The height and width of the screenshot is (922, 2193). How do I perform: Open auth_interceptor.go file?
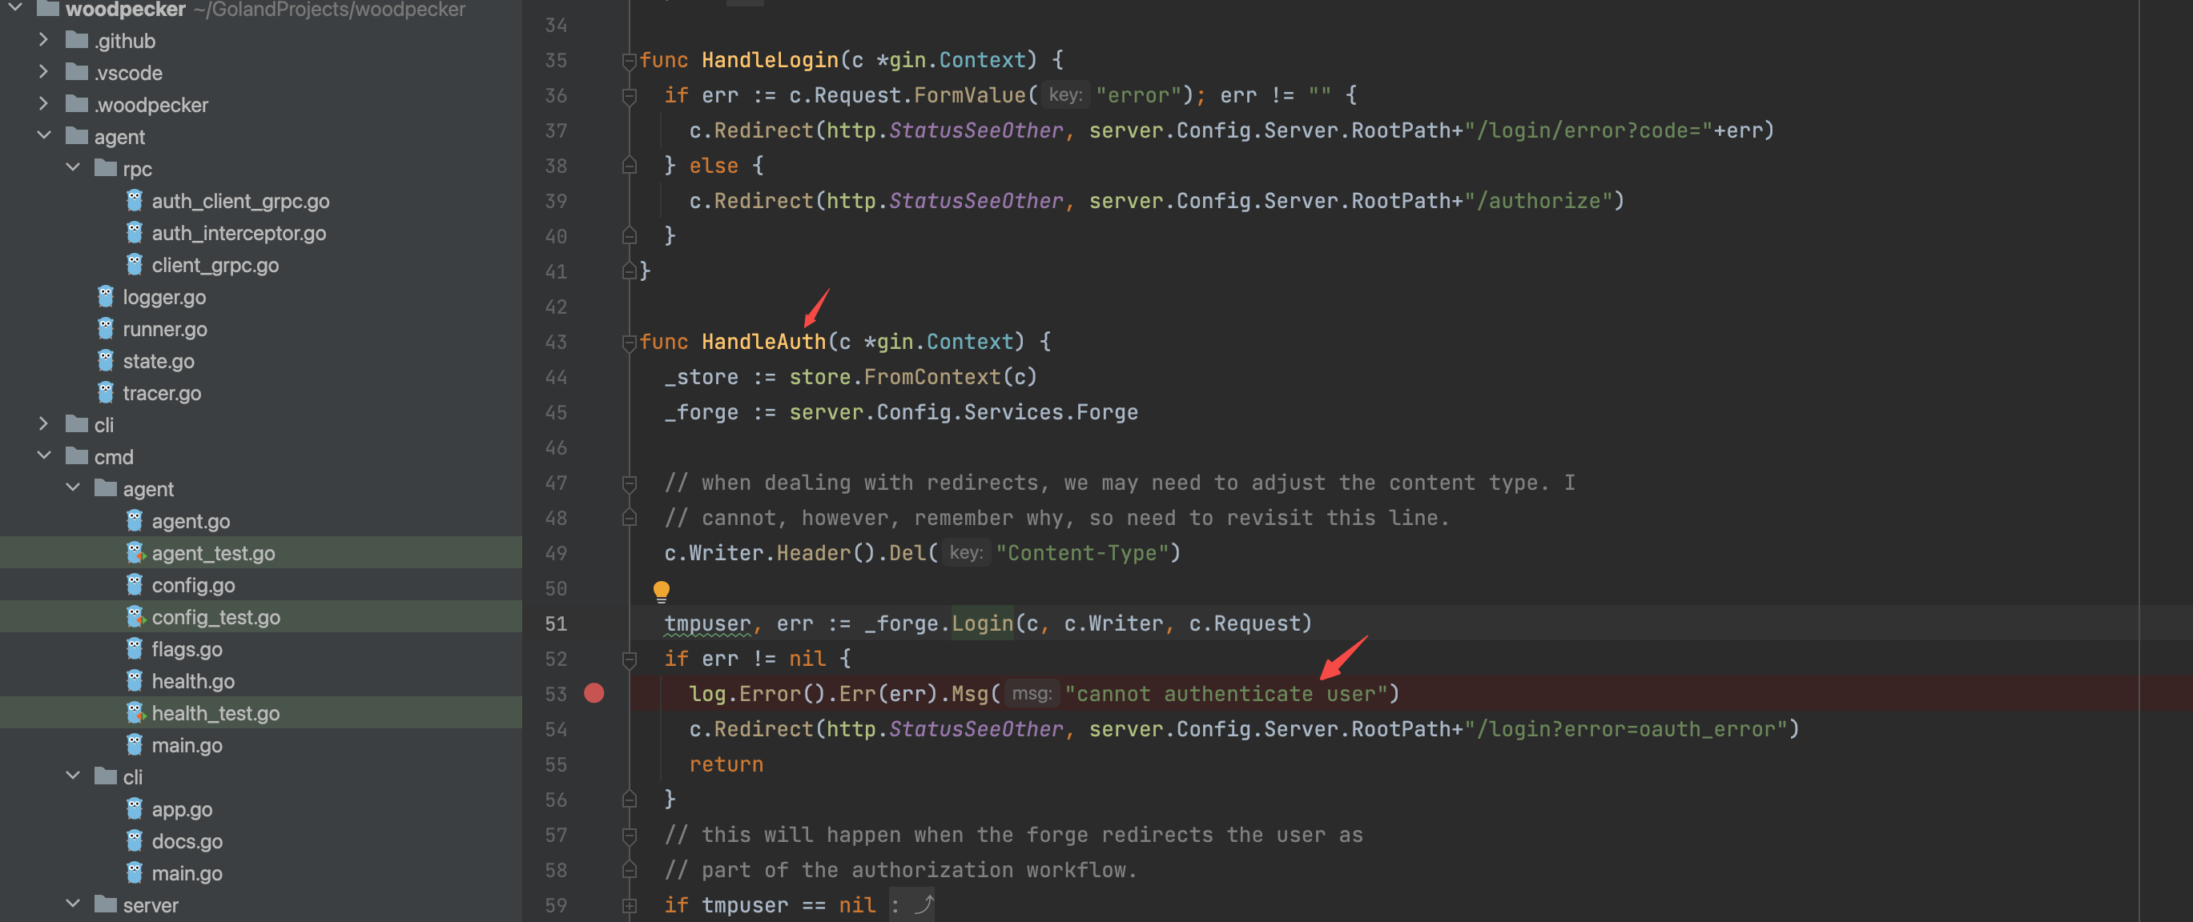pos(239,233)
